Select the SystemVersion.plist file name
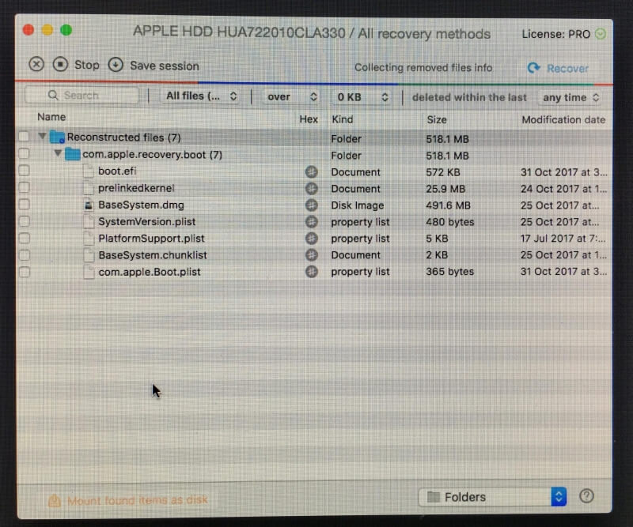The height and width of the screenshot is (527, 633). coord(147,222)
